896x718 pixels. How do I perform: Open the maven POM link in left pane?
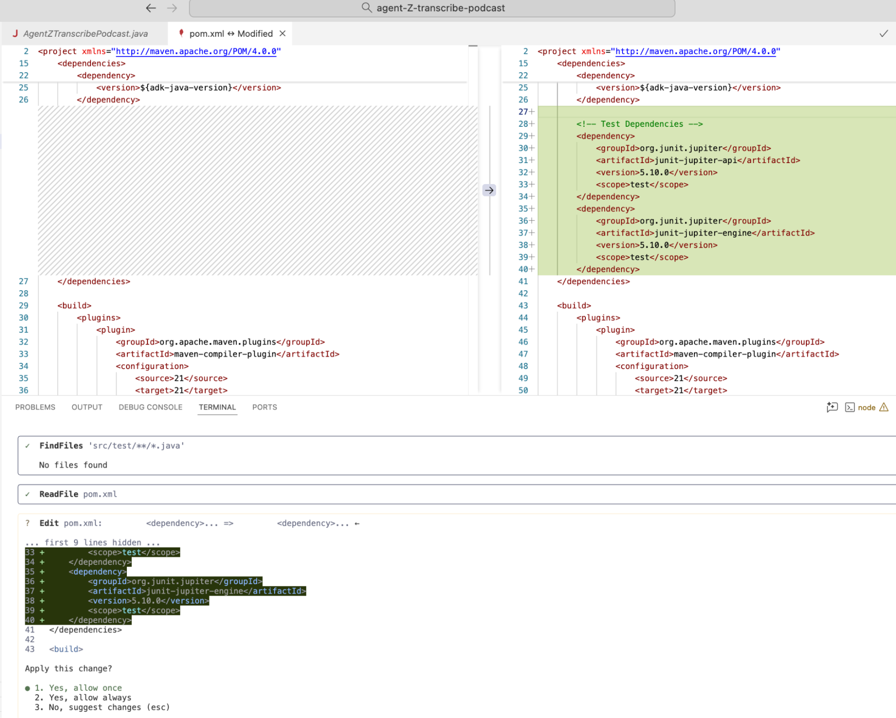(x=196, y=51)
